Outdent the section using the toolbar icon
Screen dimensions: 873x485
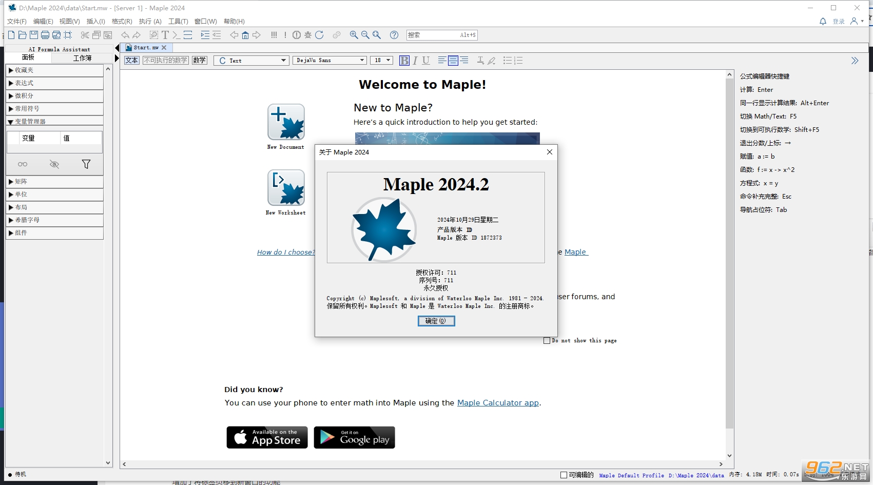[x=217, y=35]
